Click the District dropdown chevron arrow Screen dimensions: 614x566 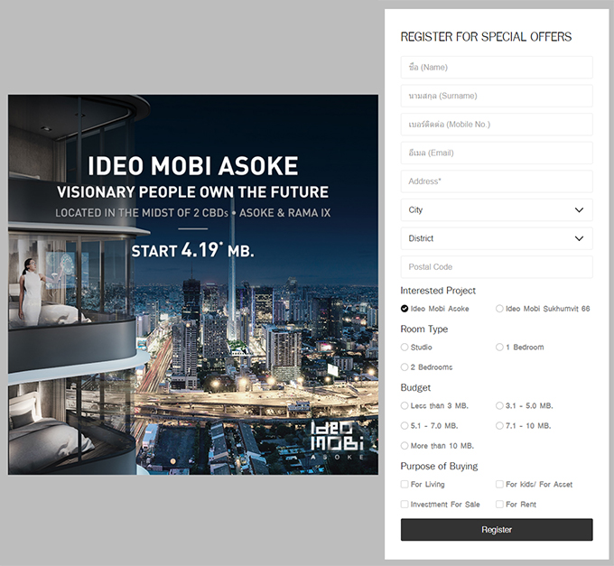pyautogui.click(x=579, y=239)
